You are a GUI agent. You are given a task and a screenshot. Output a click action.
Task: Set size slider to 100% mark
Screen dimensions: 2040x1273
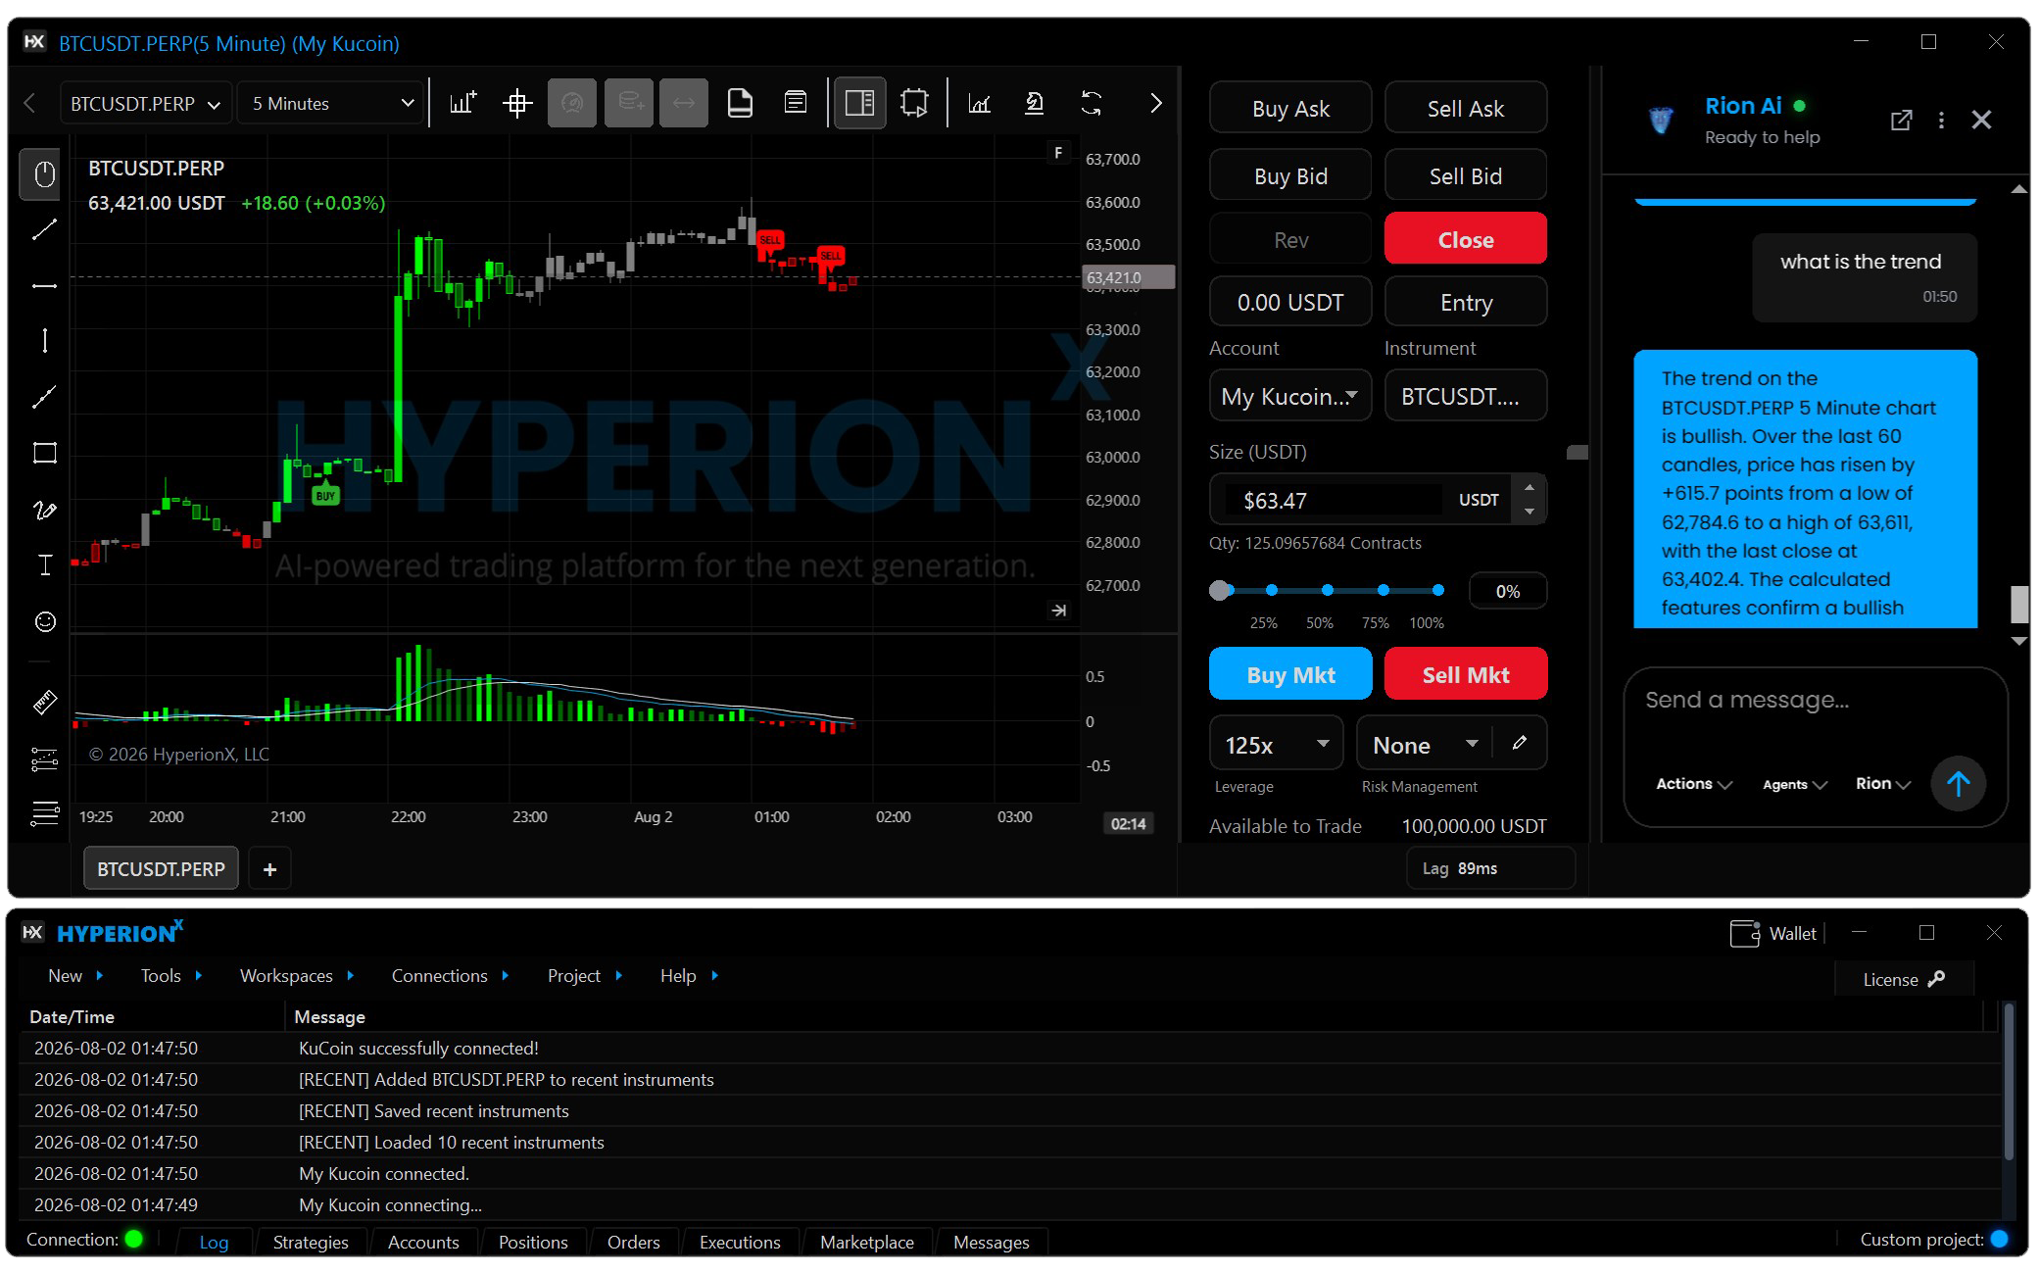pyautogui.click(x=1437, y=590)
